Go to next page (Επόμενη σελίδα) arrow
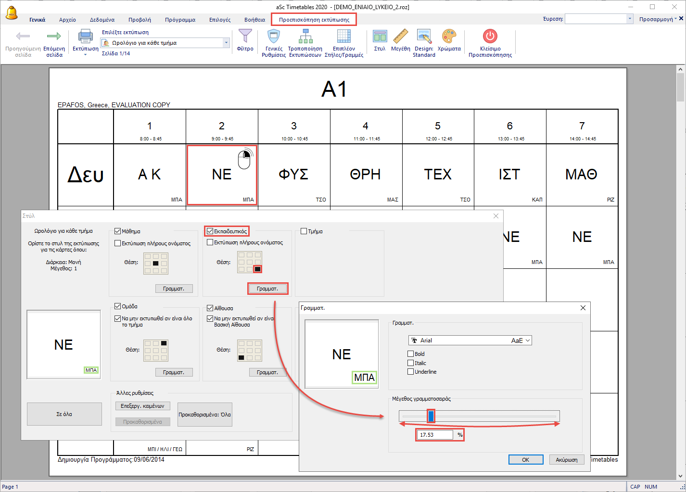The width and height of the screenshot is (686, 492). 54,37
